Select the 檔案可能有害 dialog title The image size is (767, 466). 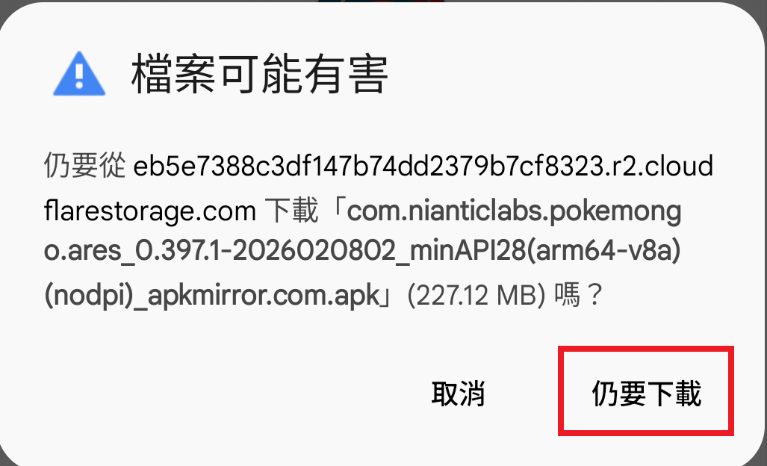coord(260,74)
